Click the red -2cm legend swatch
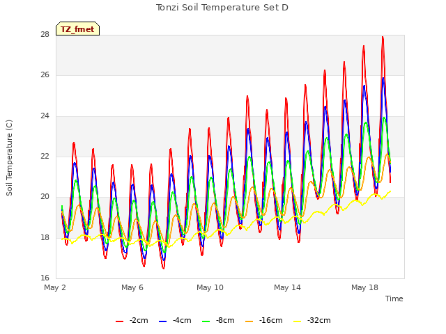 [x=119, y=321]
